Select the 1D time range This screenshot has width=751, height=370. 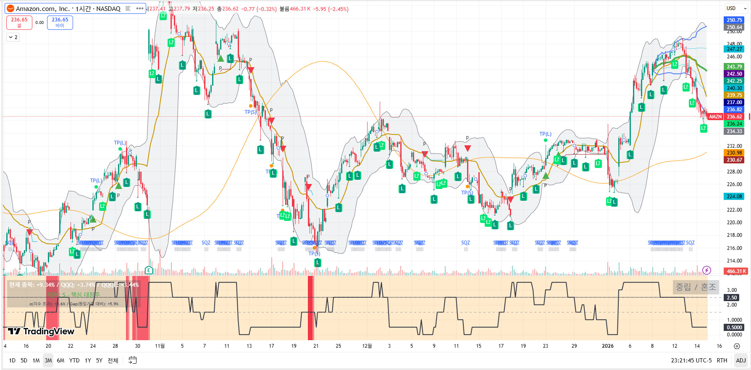[x=12, y=360]
